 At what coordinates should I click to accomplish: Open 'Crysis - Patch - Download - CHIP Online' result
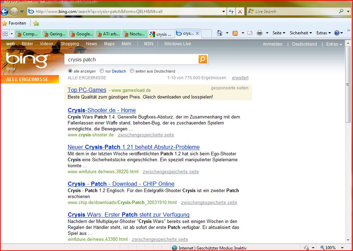click(x=121, y=184)
